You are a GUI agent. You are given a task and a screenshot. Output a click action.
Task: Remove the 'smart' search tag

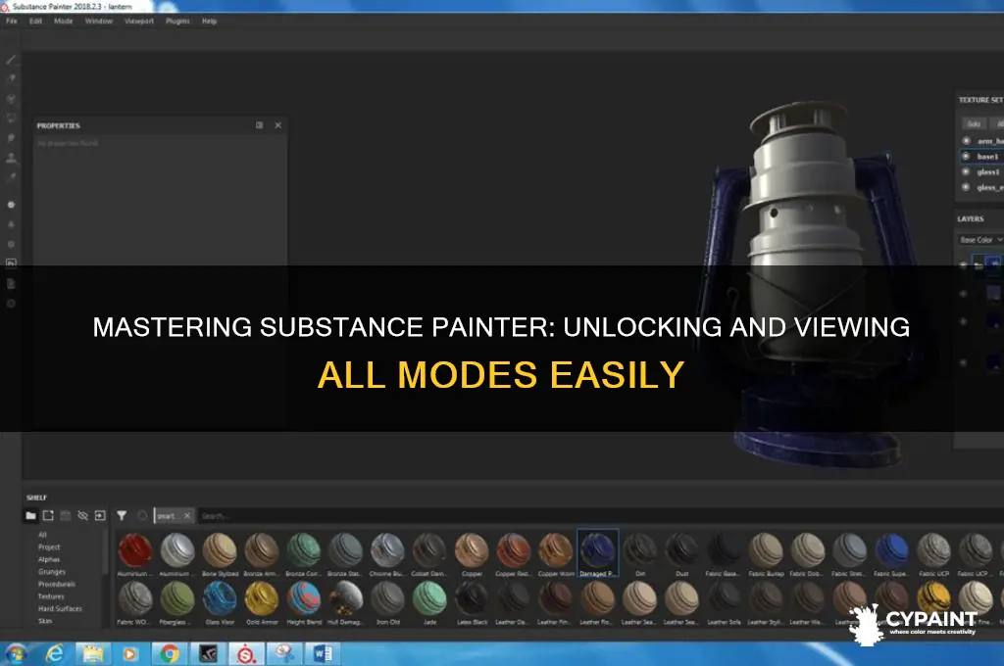point(187,515)
